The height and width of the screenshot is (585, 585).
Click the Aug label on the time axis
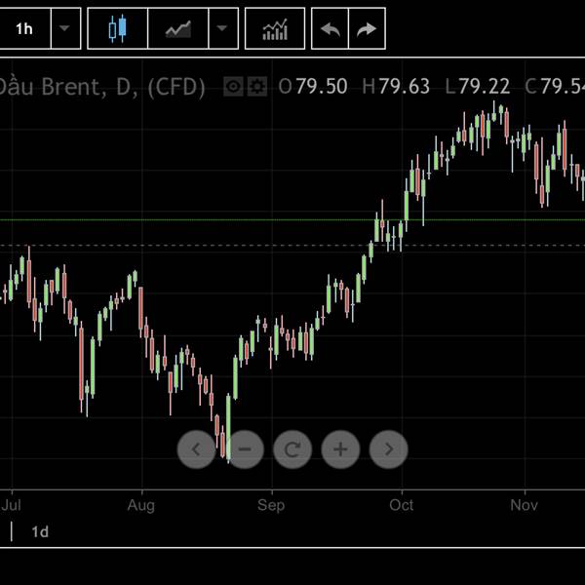(141, 505)
